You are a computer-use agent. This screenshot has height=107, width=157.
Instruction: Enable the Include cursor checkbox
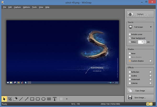pyautogui.click(x=130, y=34)
